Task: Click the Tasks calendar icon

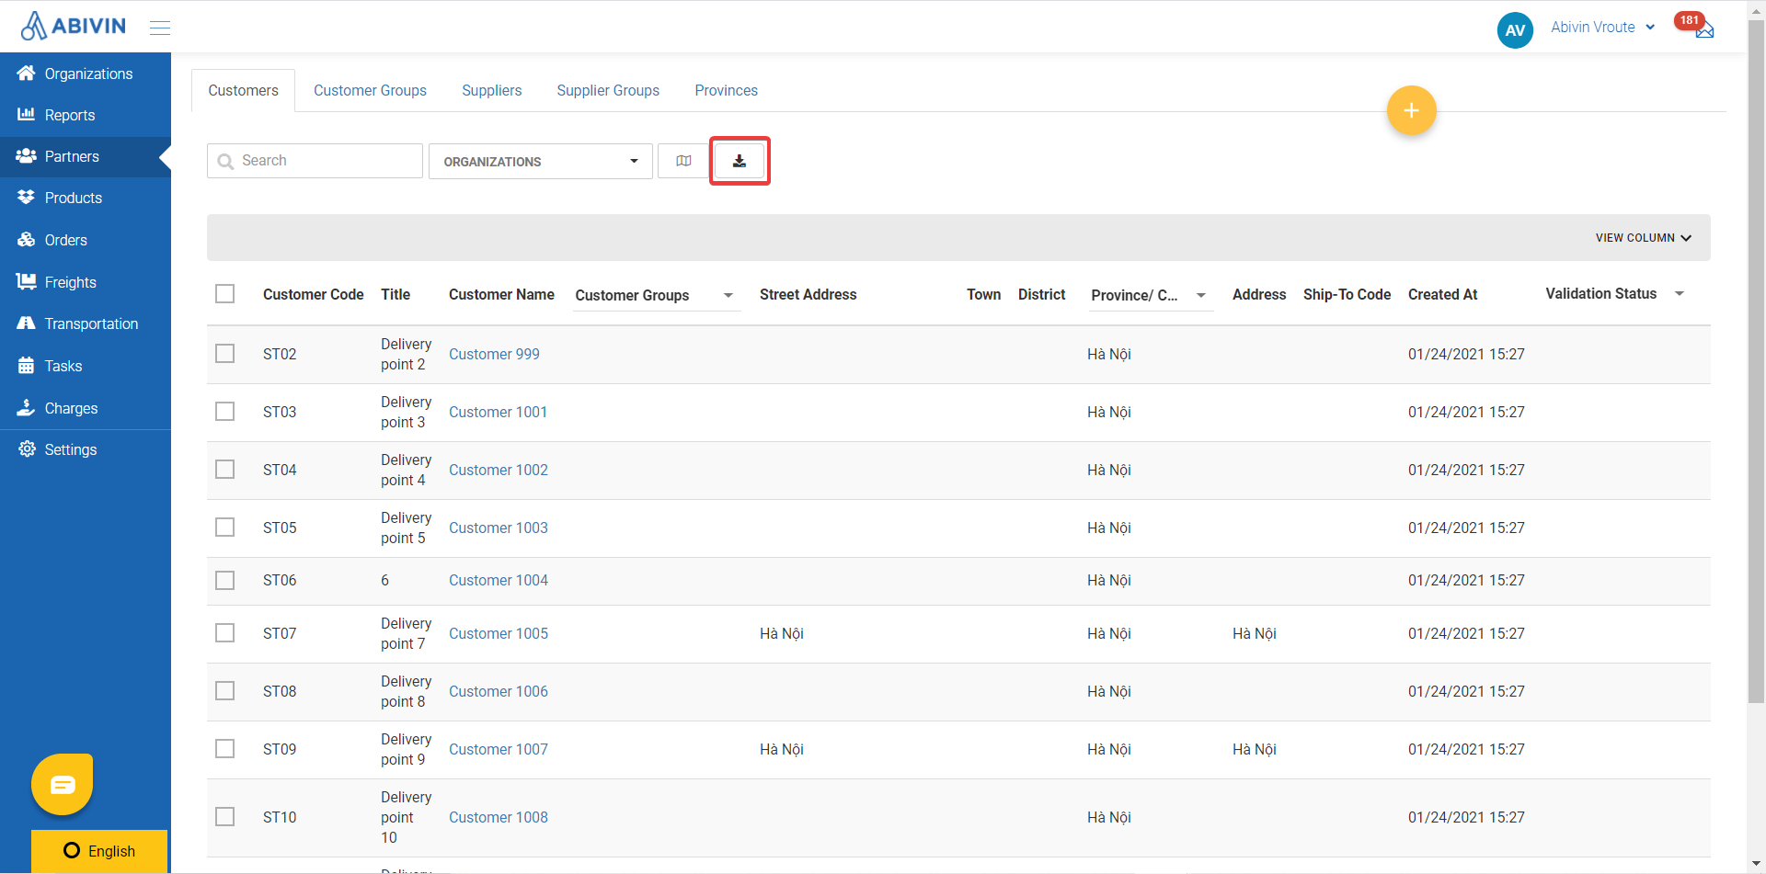Action: pos(26,365)
